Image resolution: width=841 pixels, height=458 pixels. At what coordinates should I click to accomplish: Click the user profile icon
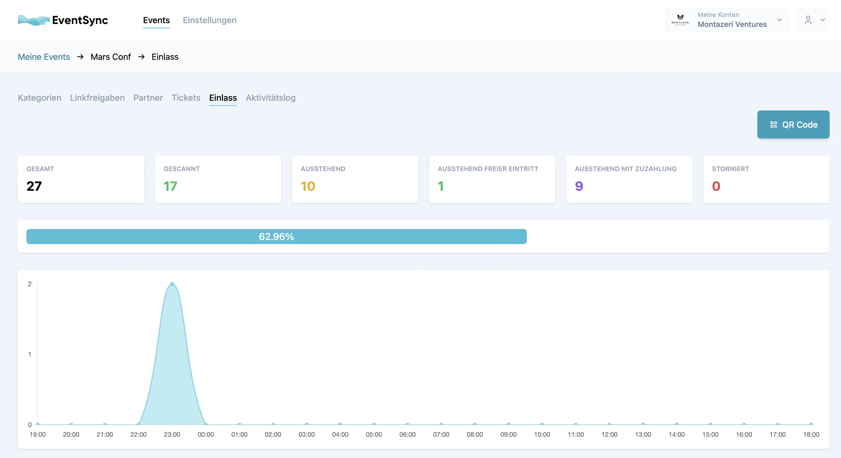tap(808, 20)
